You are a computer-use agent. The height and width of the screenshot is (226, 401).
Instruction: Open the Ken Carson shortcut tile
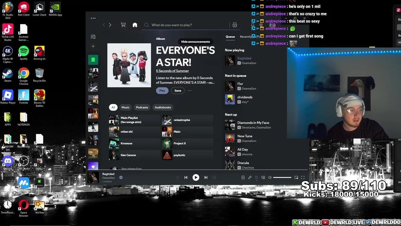(134, 155)
